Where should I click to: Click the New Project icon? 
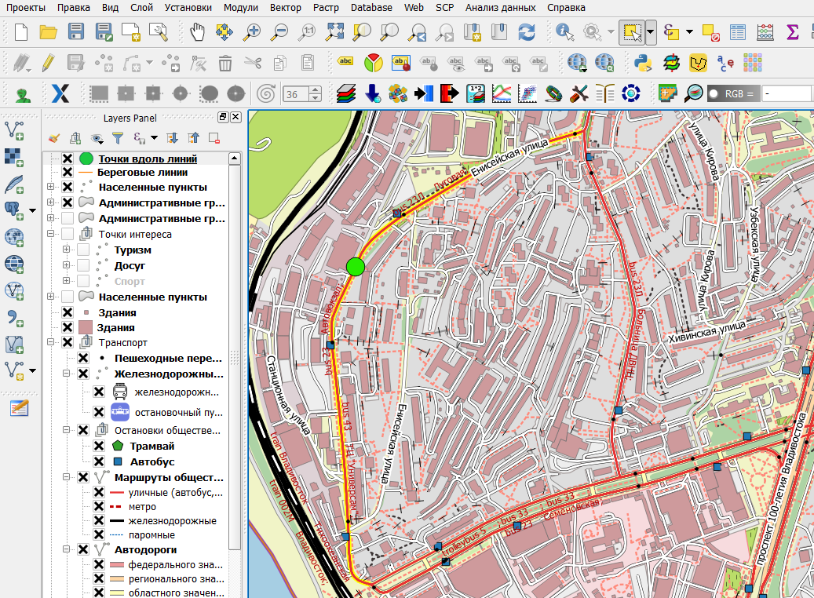click(x=20, y=32)
